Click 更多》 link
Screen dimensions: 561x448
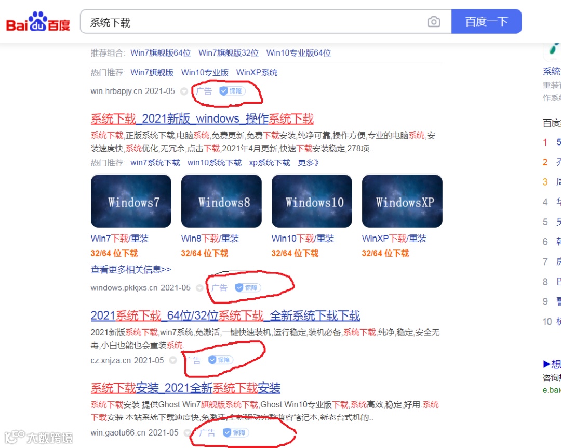tap(308, 163)
